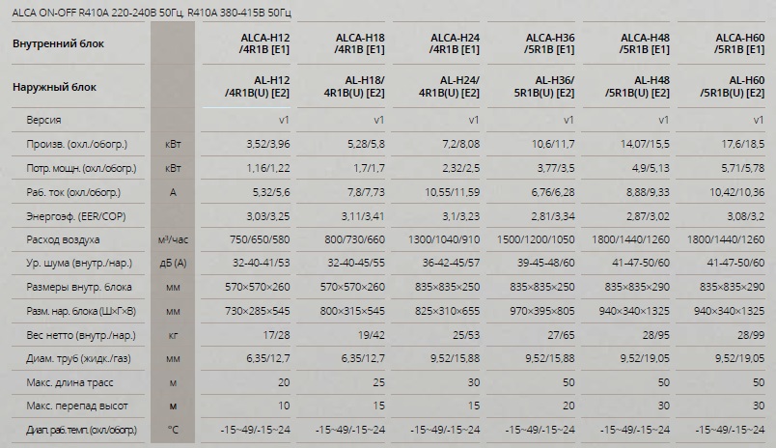Click the ALCA ON-OFF R410A table title
The height and width of the screenshot is (448, 776).
(152, 13)
